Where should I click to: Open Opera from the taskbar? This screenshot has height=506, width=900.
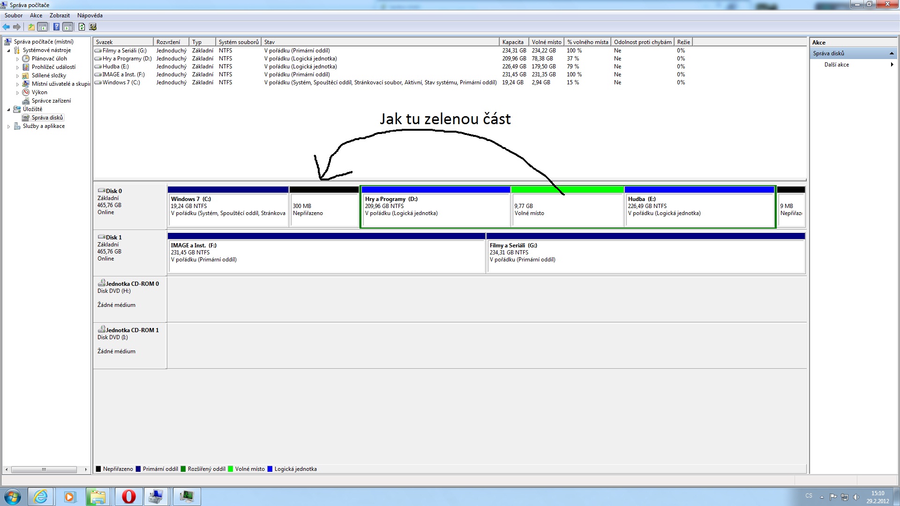click(x=128, y=497)
